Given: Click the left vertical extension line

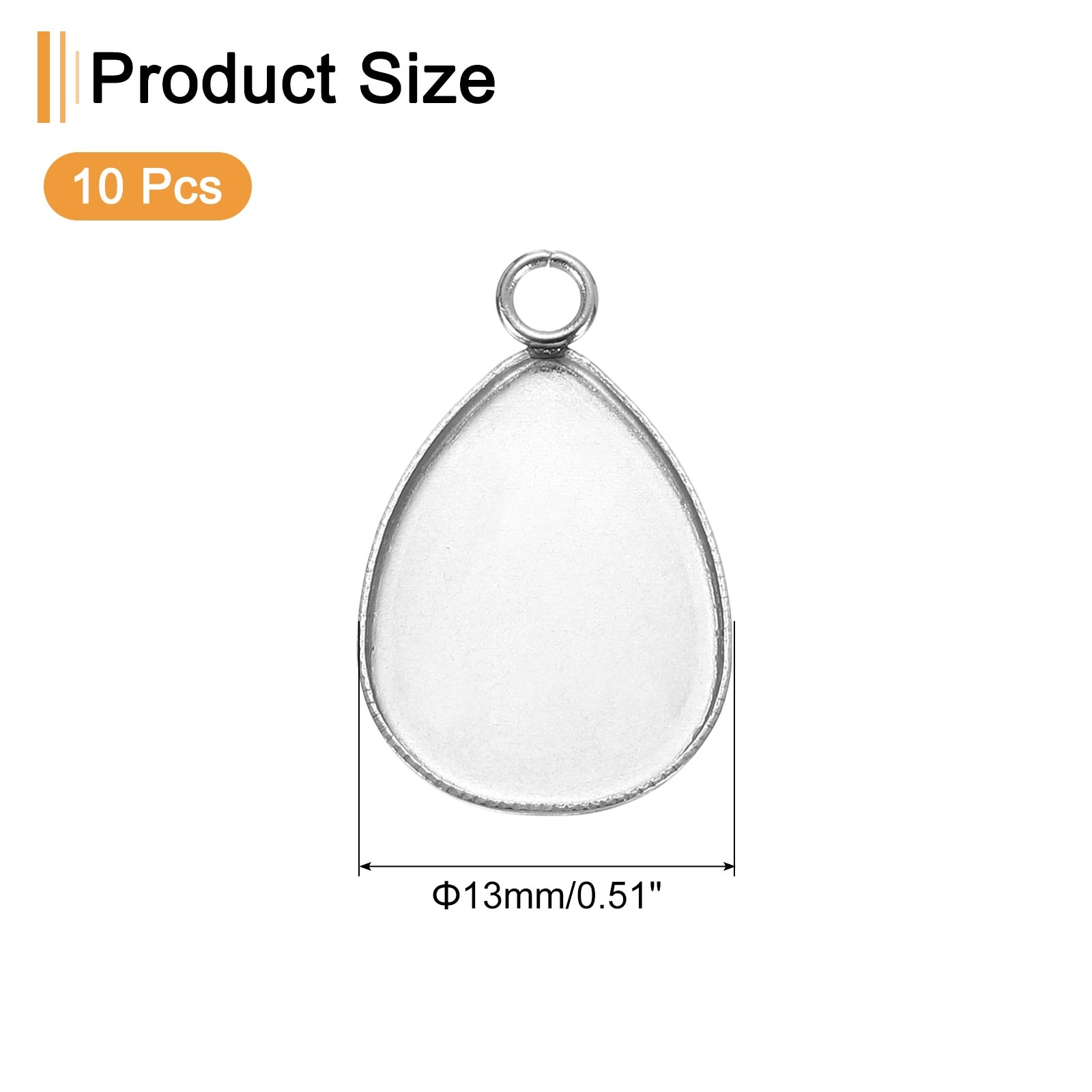Looking at the screenshot, I should 359,749.
